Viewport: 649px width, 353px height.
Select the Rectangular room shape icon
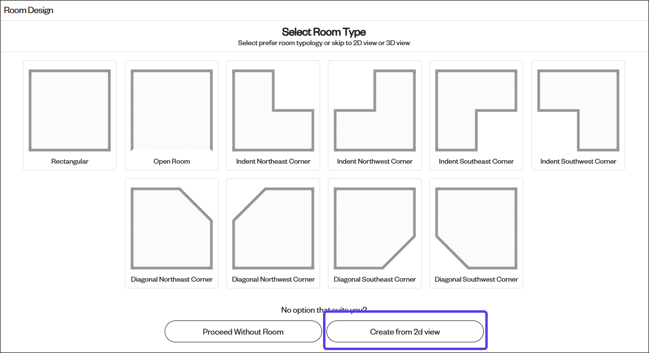pyautogui.click(x=69, y=110)
